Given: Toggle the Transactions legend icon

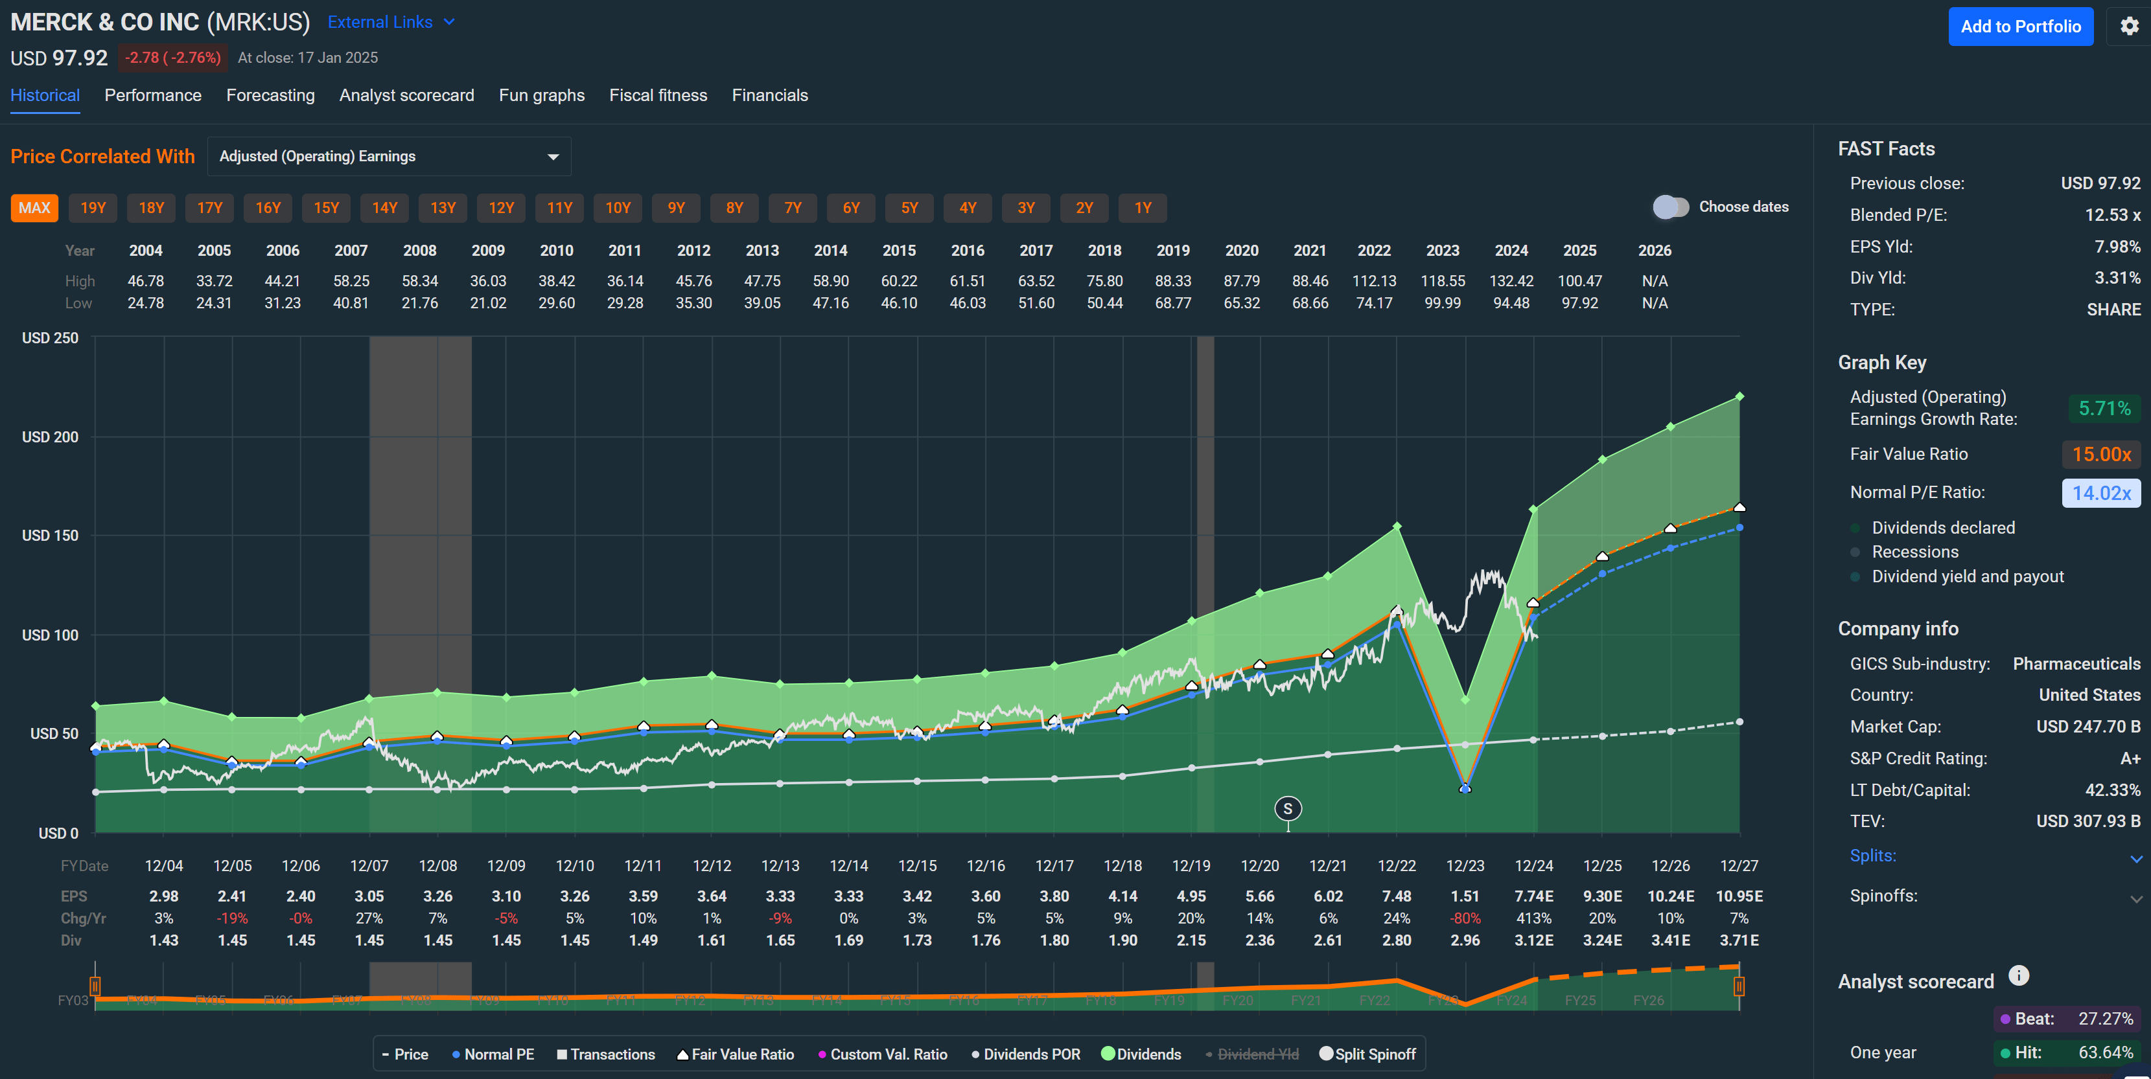Looking at the screenshot, I should click(562, 1054).
